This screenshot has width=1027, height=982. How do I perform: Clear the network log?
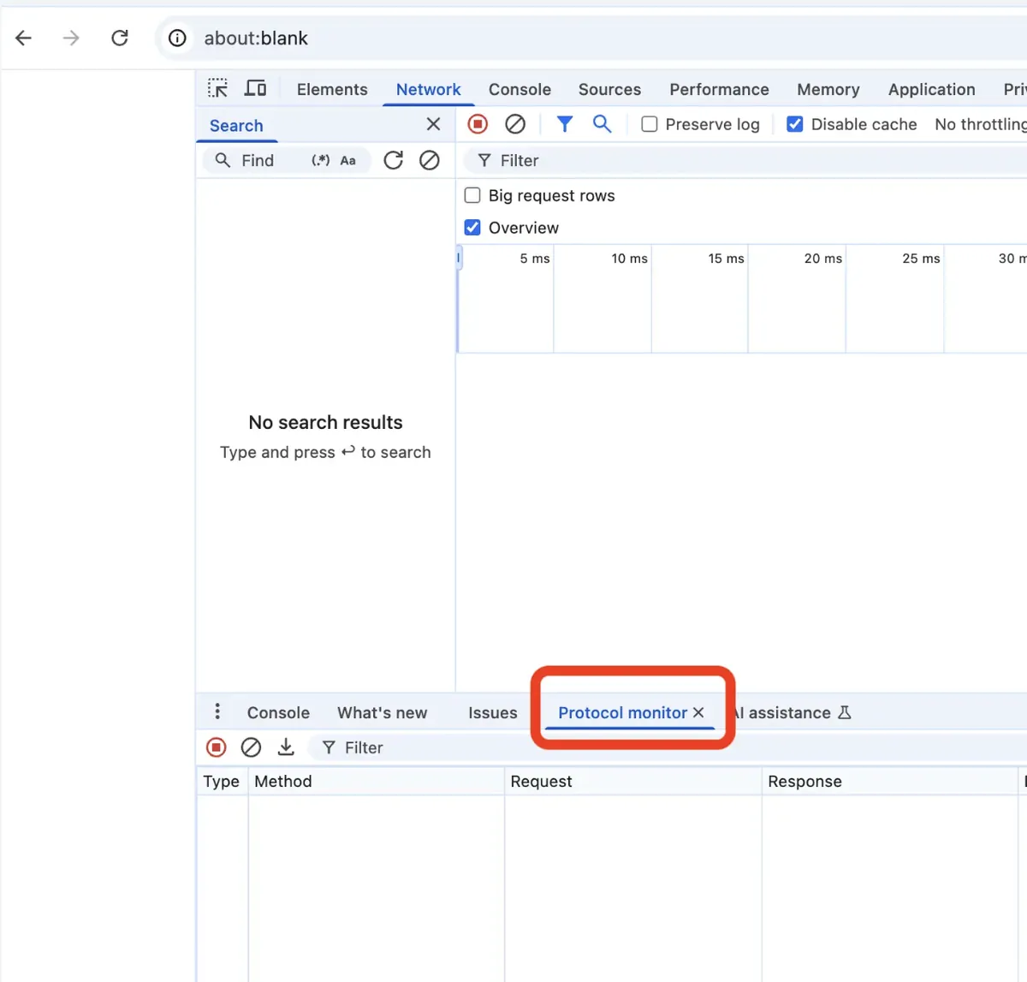click(x=515, y=124)
